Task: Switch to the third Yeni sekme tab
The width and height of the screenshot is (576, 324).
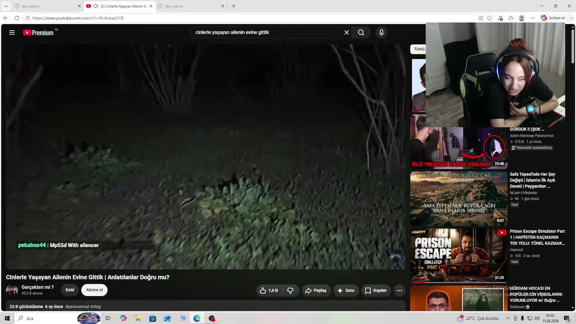Action: pyautogui.click(x=191, y=6)
